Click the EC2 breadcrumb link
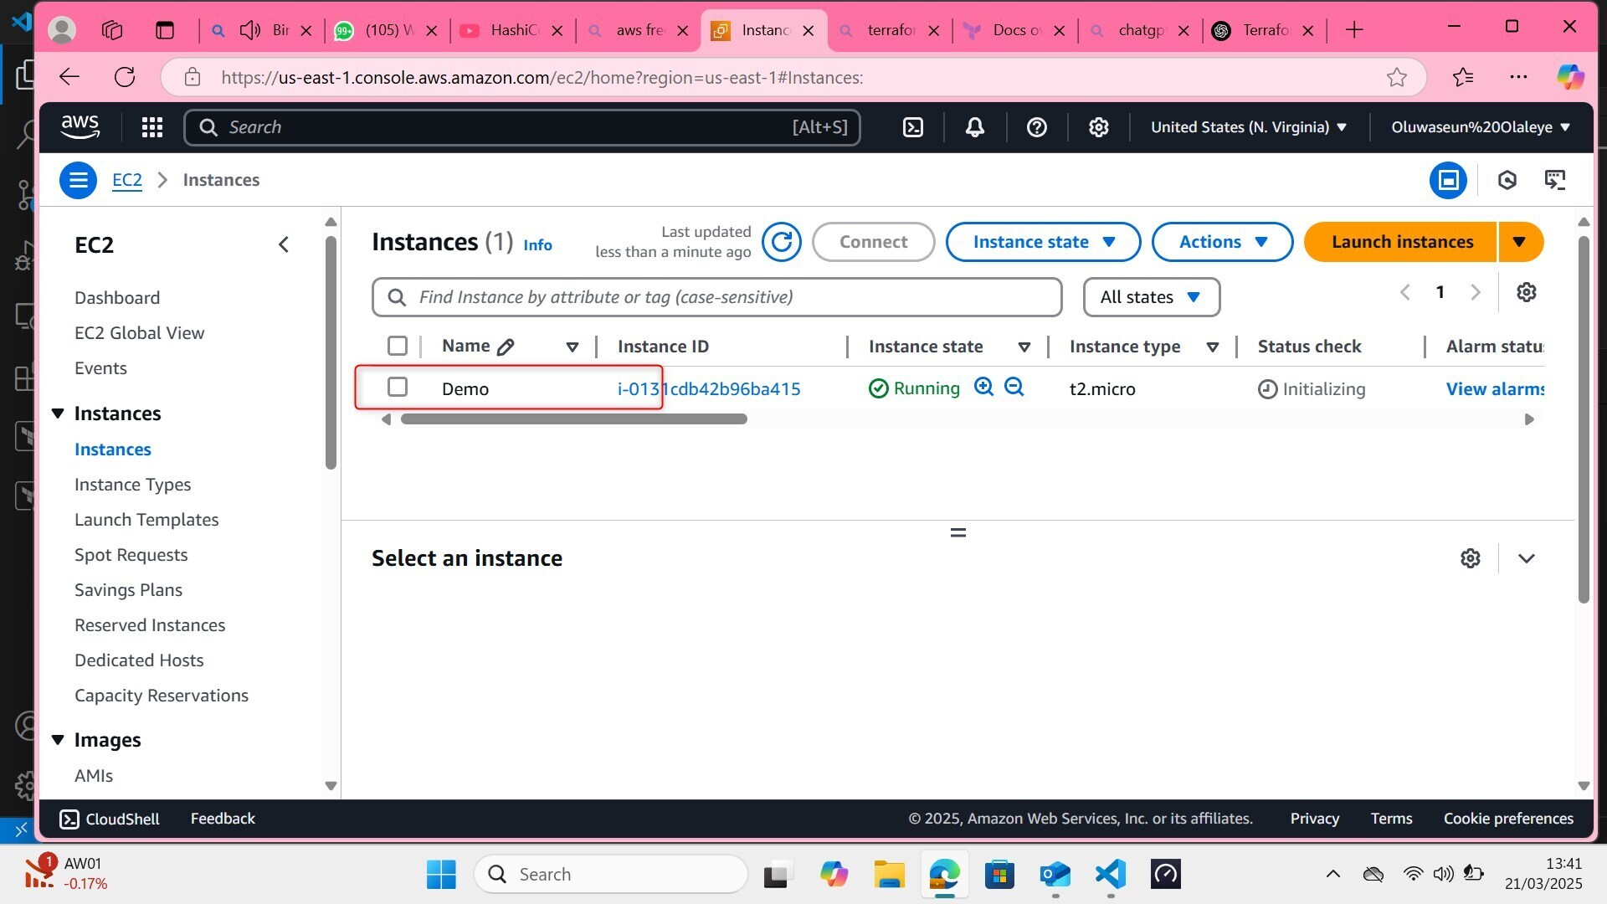 (x=127, y=180)
